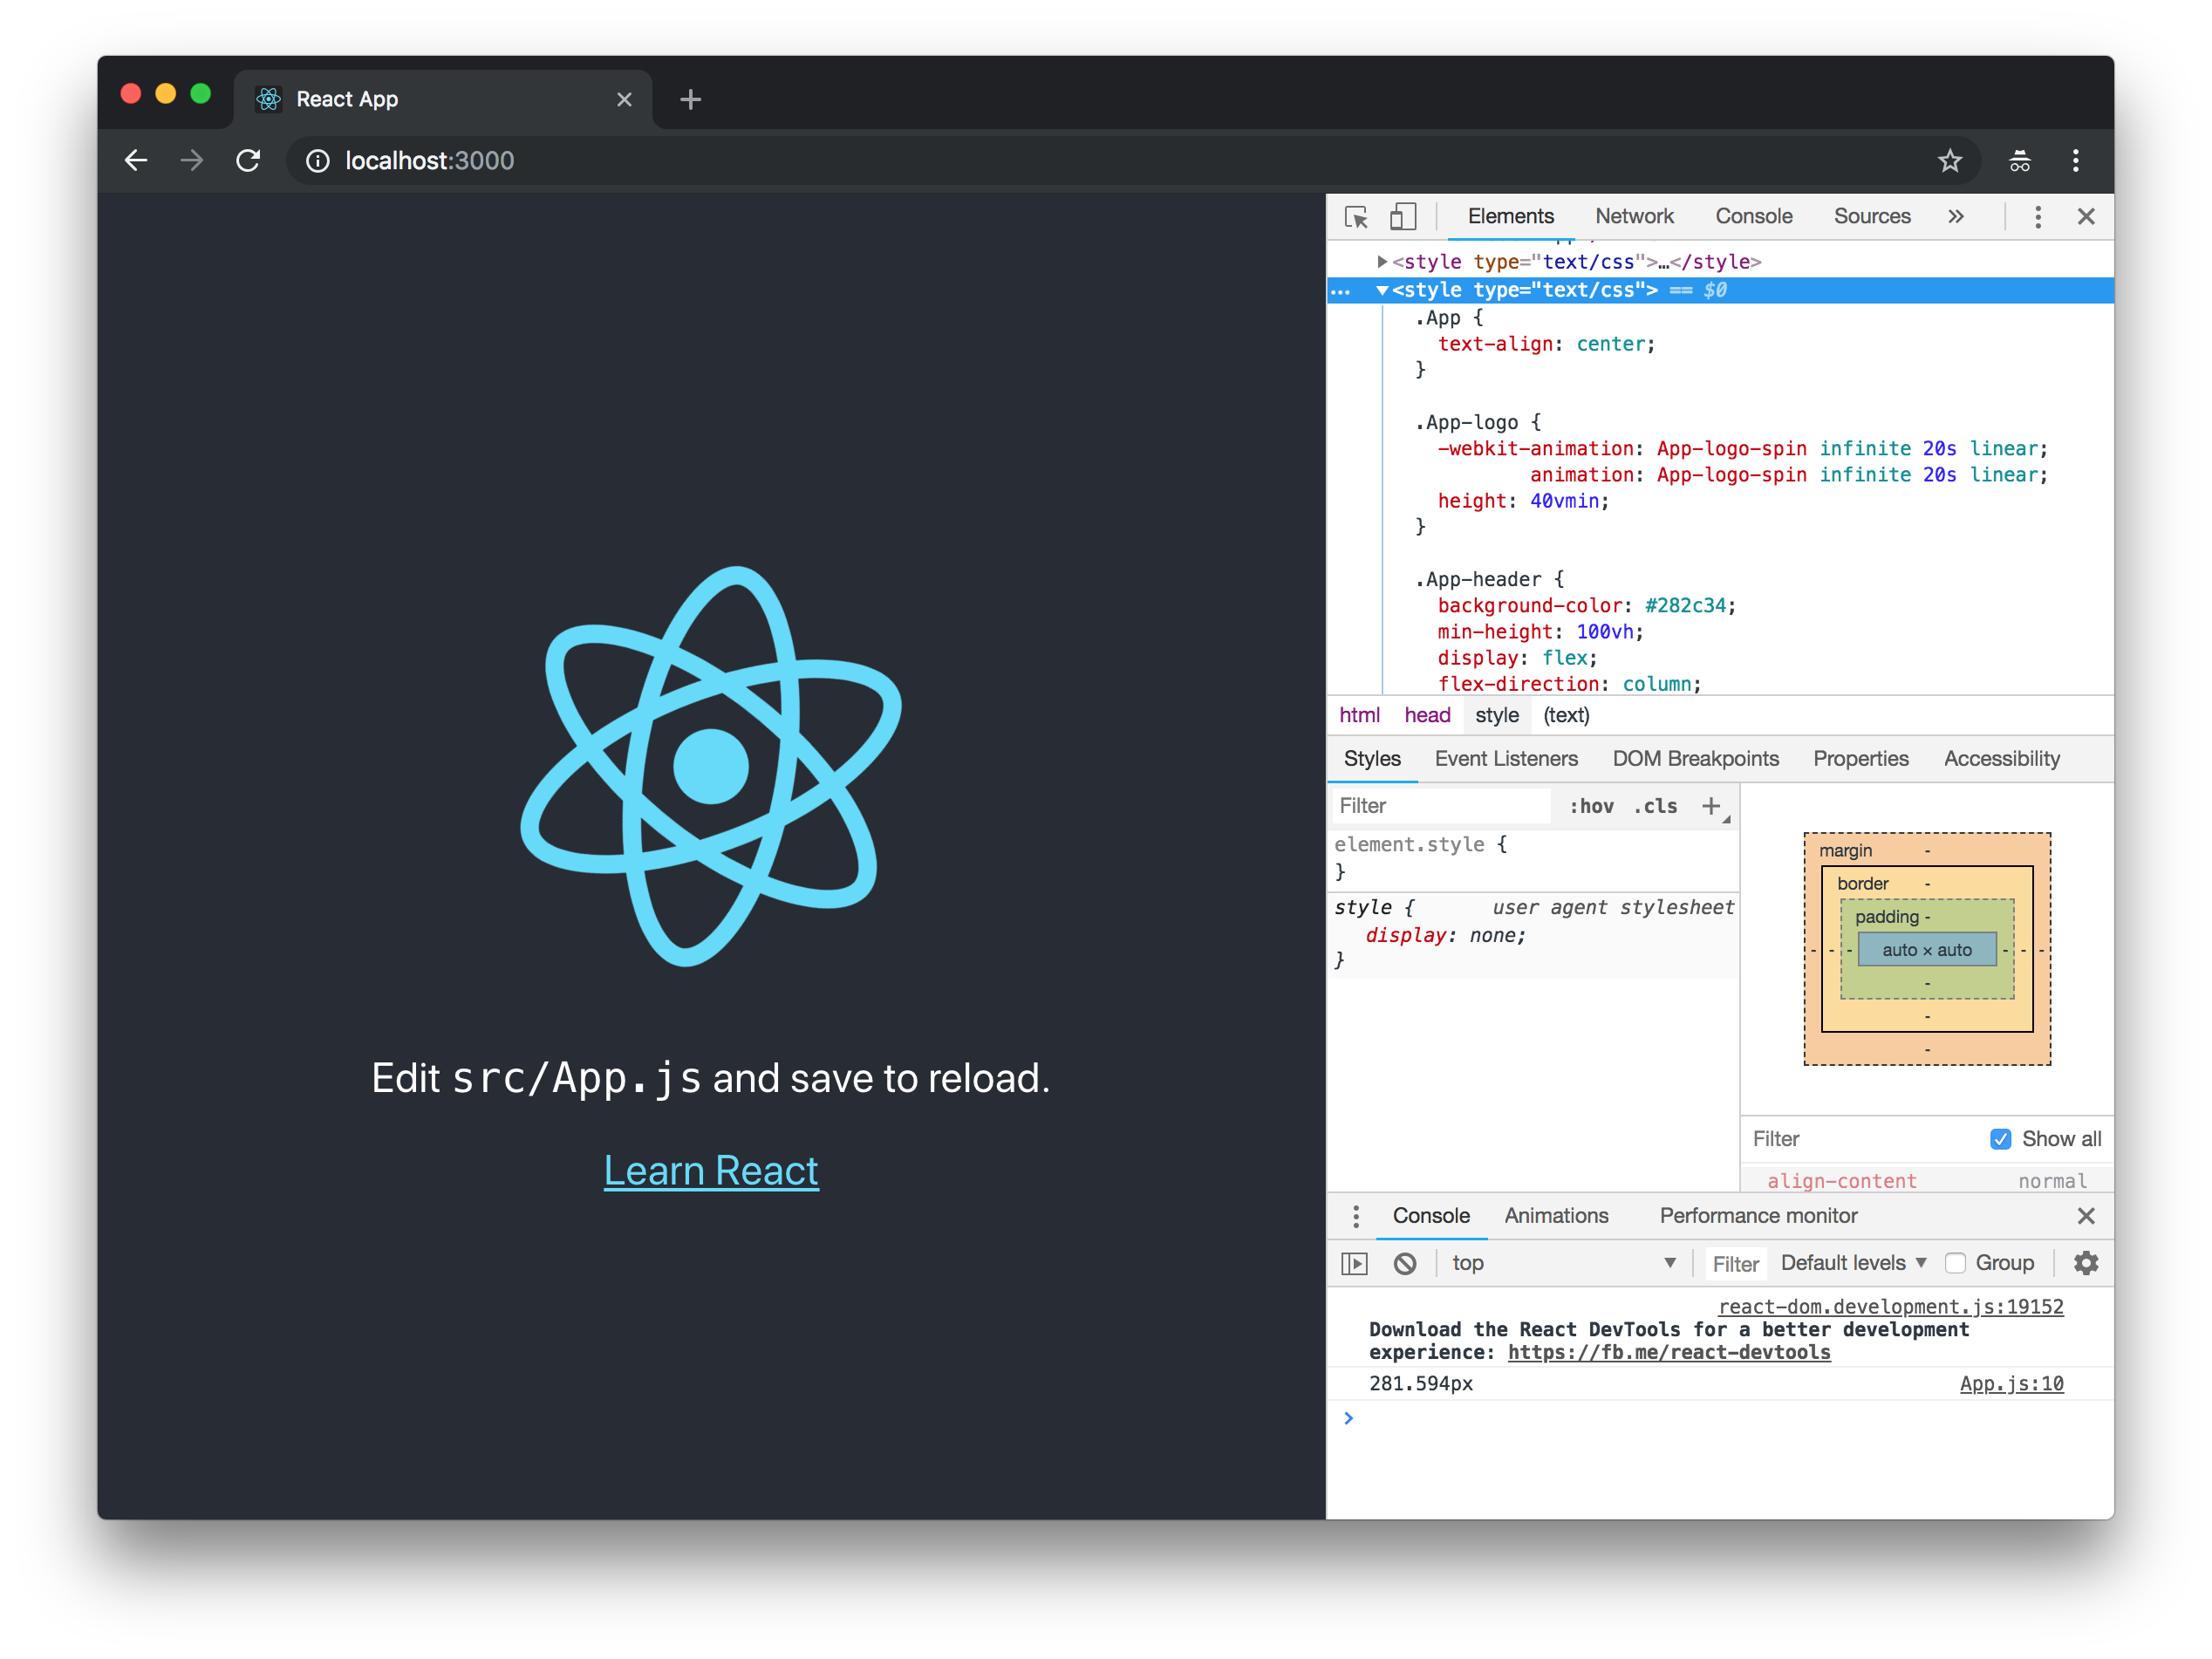Toggle the device toolbar icon
This screenshot has width=2212, height=1659.
point(1403,216)
